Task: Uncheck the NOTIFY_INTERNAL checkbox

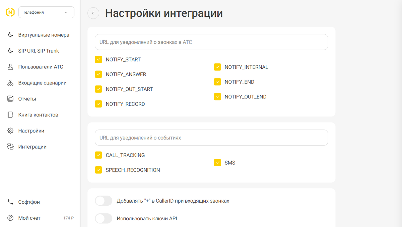Action: click(x=217, y=67)
